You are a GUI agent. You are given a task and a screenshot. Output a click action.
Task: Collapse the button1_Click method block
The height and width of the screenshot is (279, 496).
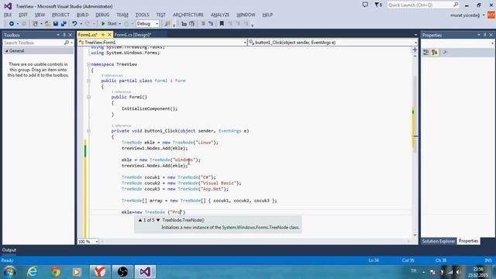coord(88,131)
